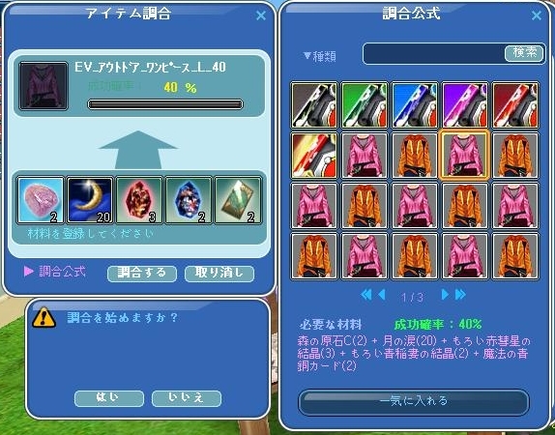Choose the green camo gun recipe icon
The image size is (555, 435).
365,104
